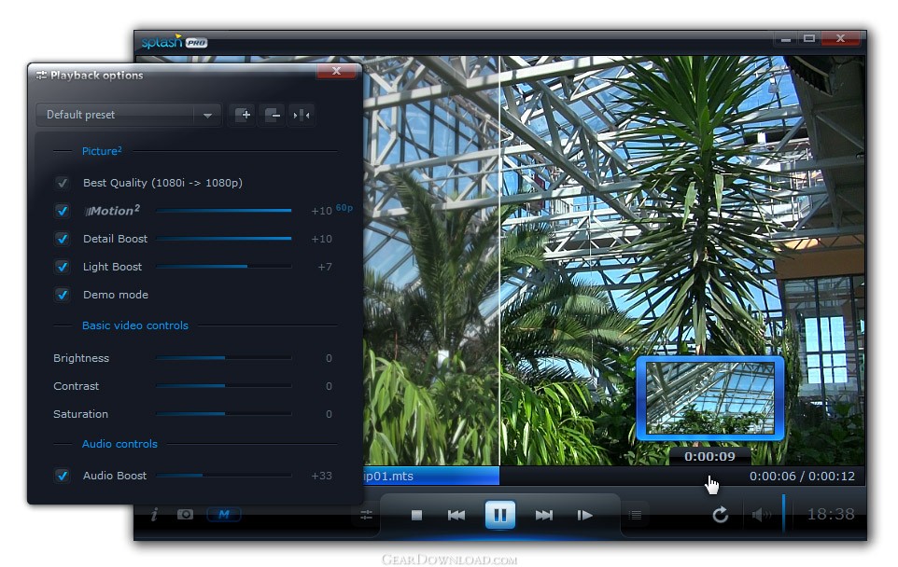Turn off Demo mode checkbox

click(62, 296)
